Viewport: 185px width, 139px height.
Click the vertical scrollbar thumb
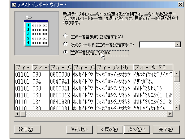coord(176,79)
